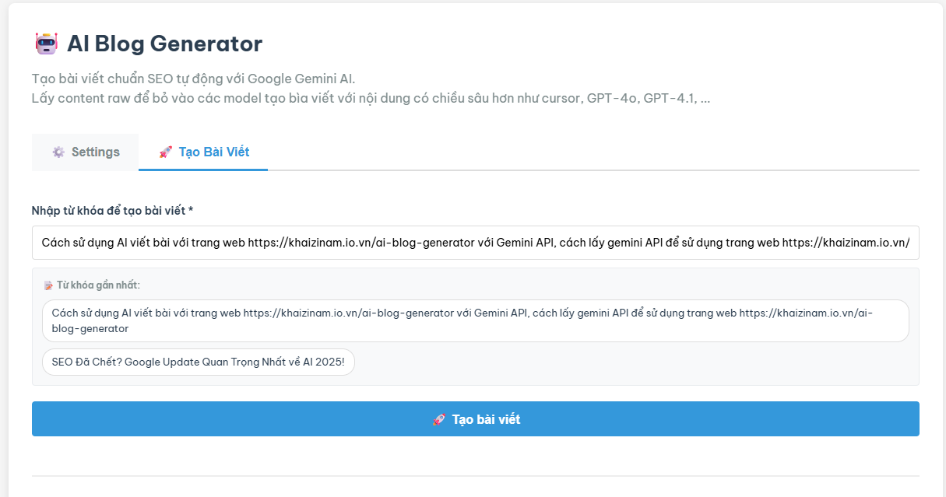Switch to the Settings tab
Image resolution: width=946 pixels, height=497 pixels.
[86, 152]
